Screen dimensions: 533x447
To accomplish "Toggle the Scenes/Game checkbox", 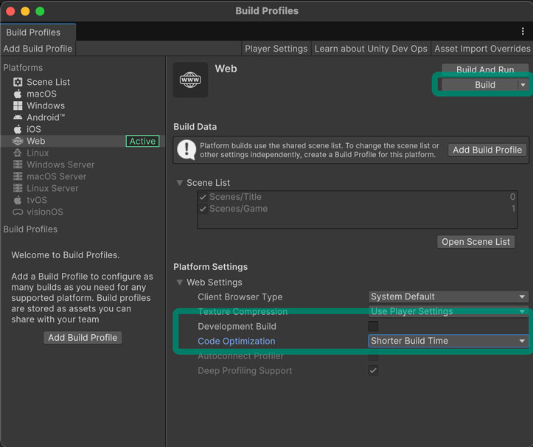I will 203,209.
